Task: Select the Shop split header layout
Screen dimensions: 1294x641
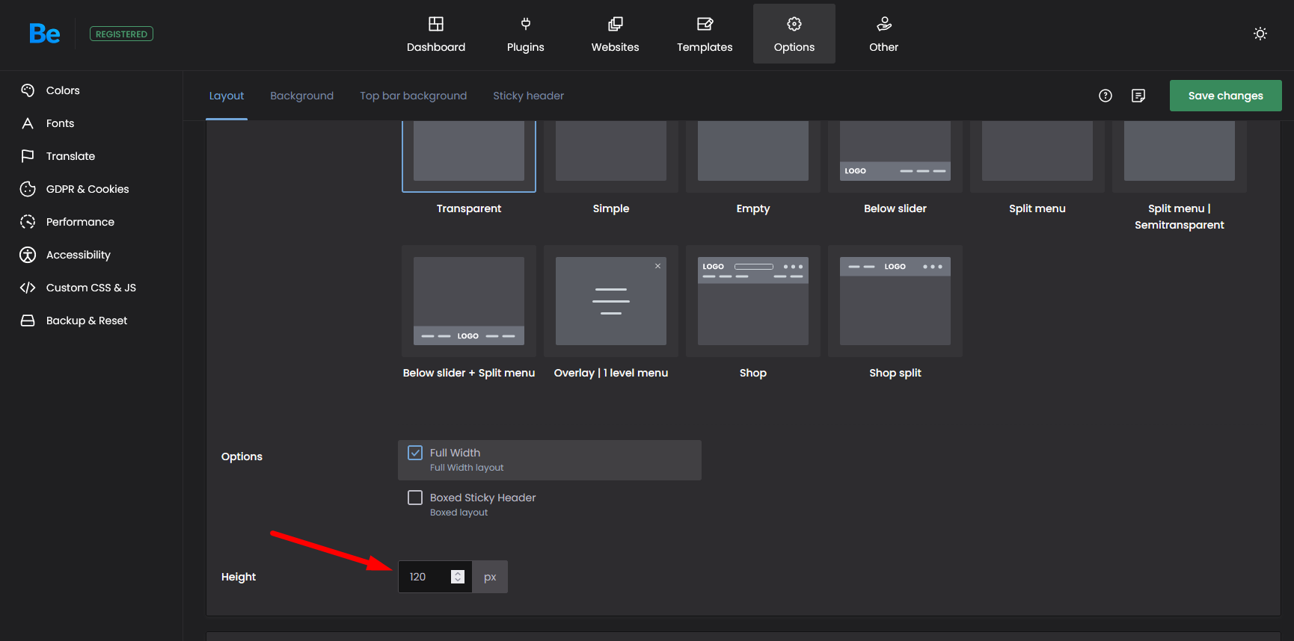Action: pyautogui.click(x=895, y=301)
